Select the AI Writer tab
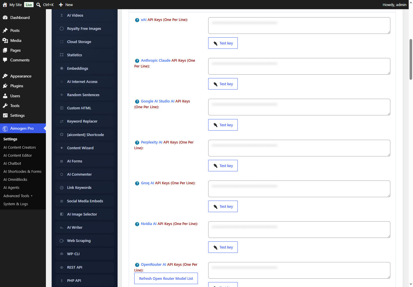 (x=85, y=227)
